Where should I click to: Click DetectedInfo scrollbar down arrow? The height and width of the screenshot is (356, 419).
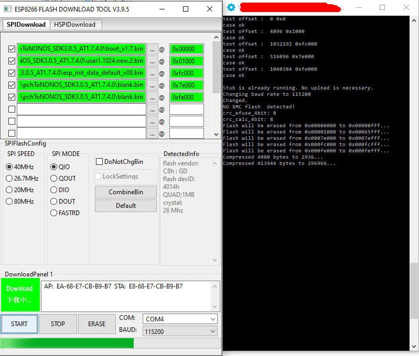point(214,260)
